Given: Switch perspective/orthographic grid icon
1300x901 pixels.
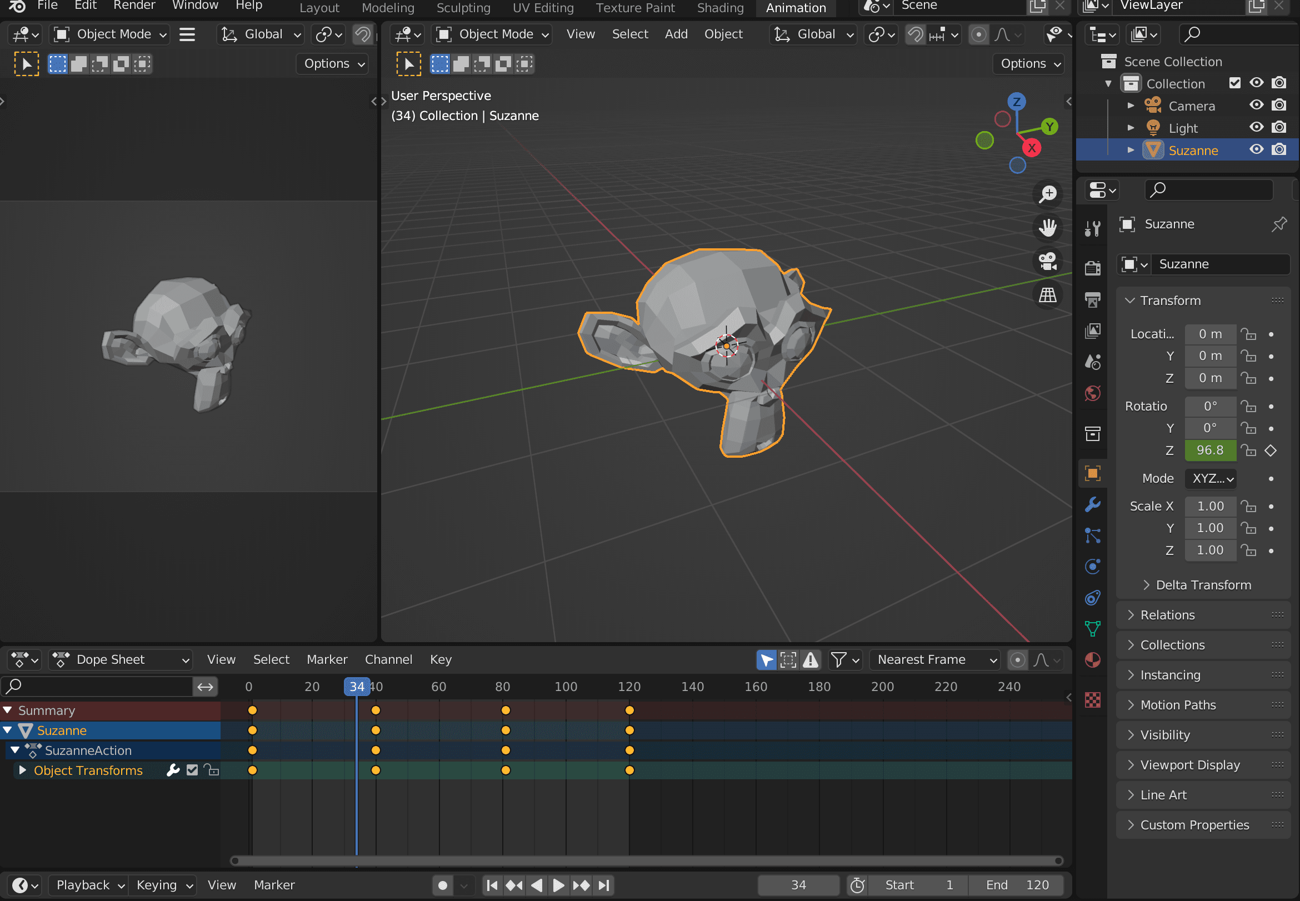Looking at the screenshot, I should tap(1048, 296).
